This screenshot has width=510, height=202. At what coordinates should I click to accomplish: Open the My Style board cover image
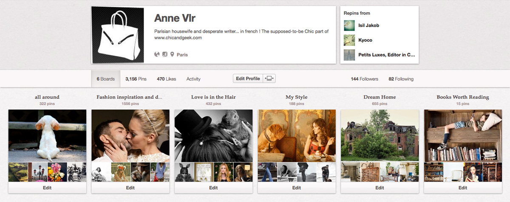(297, 135)
